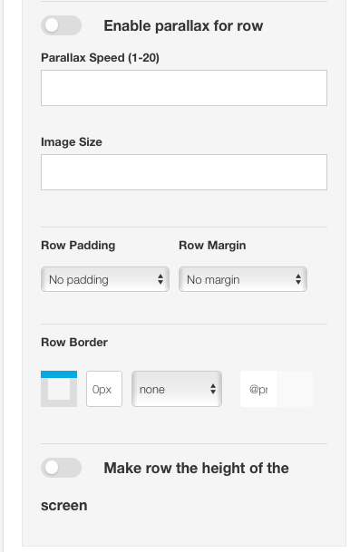Click the 'Enable parallax for row' label

click(183, 25)
